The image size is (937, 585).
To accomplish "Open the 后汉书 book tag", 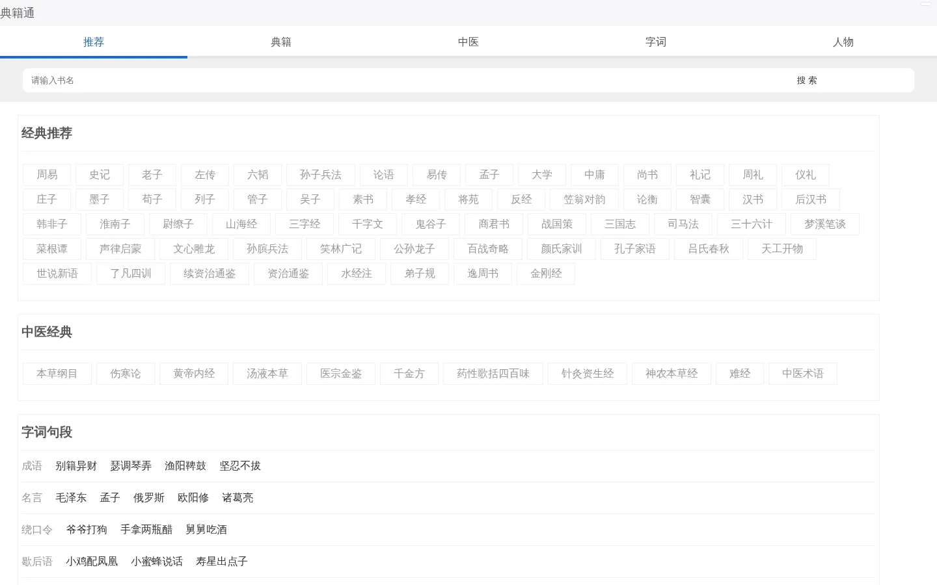I will coord(811,200).
